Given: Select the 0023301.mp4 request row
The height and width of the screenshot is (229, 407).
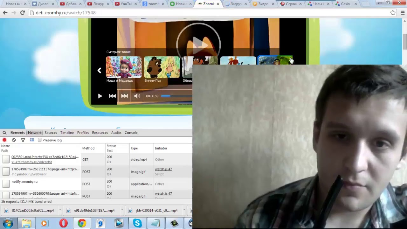Looking at the screenshot, I should pyautogui.click(x=96, y=159).
